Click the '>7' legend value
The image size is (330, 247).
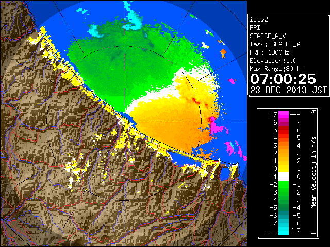click(x=273, y=115)
